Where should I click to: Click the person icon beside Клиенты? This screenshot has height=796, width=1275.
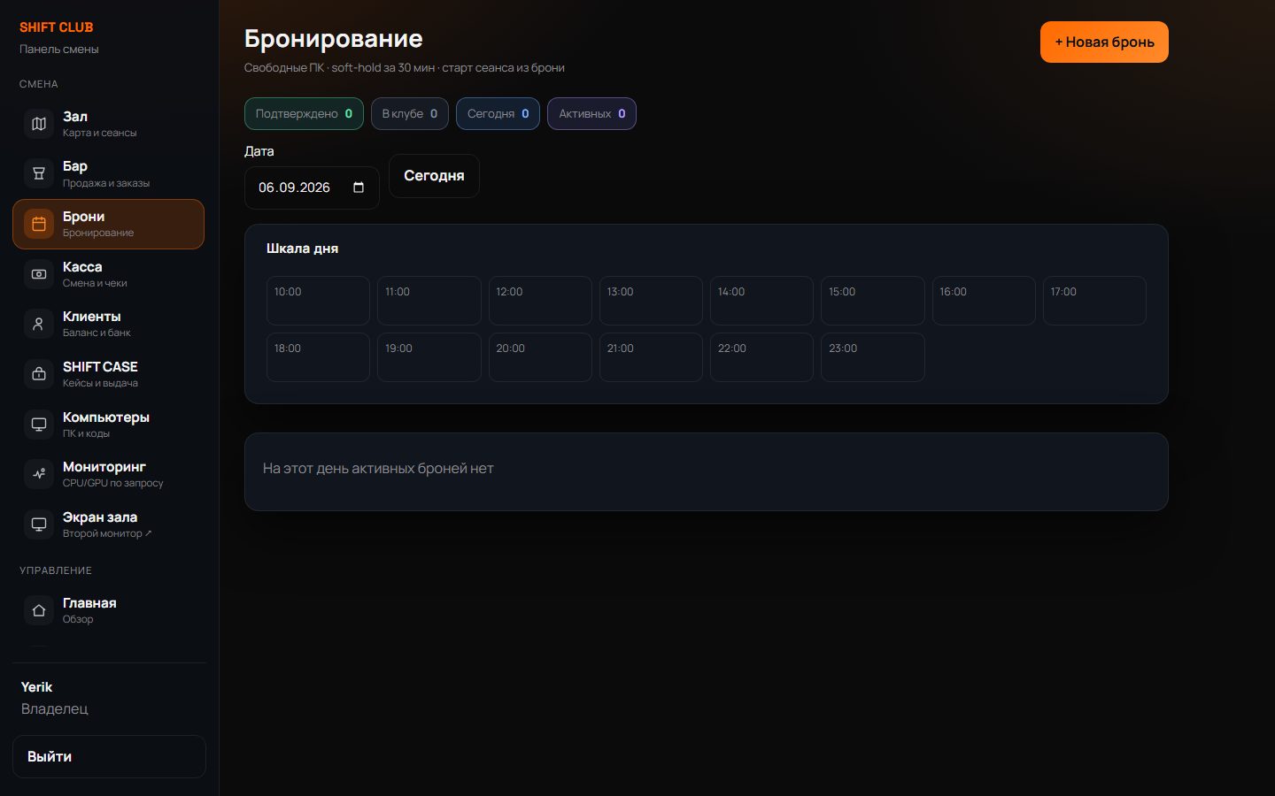pyautogui.click(x=39, y=325)
